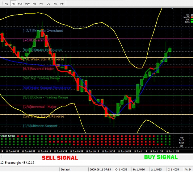193x172 pixels.
Task: Click the H1 row label in indicator panel
Action: point(182,146)
